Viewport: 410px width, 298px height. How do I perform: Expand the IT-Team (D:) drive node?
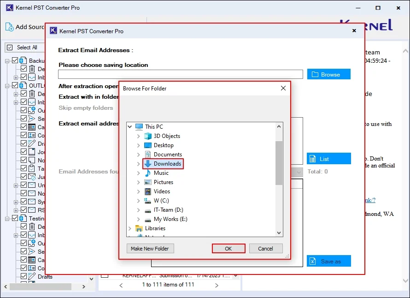coord(138,210)
